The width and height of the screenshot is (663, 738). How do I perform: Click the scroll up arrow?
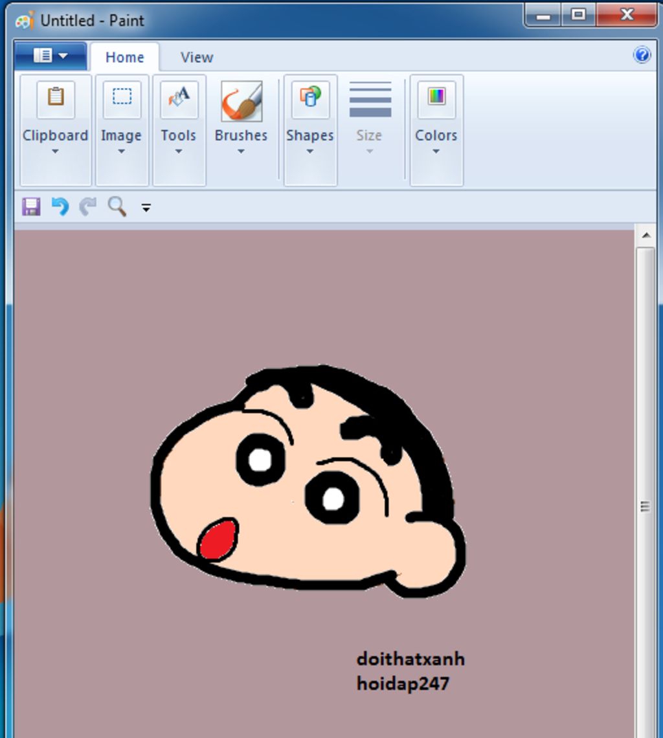click(646, 236)
